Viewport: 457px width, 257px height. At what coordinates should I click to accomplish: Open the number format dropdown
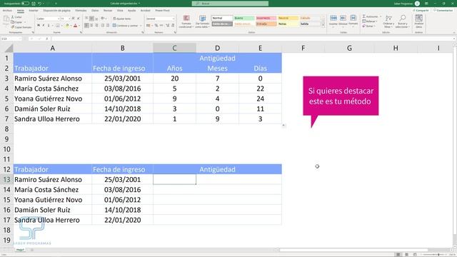click(x=174, y=19)
